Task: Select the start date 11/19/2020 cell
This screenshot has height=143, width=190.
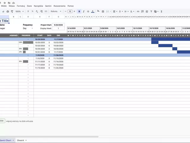Action: [x=40, y=68]
